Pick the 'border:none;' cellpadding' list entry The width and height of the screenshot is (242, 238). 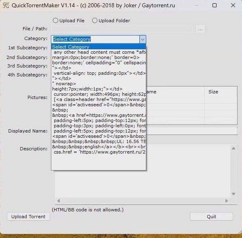coord(99,63)
